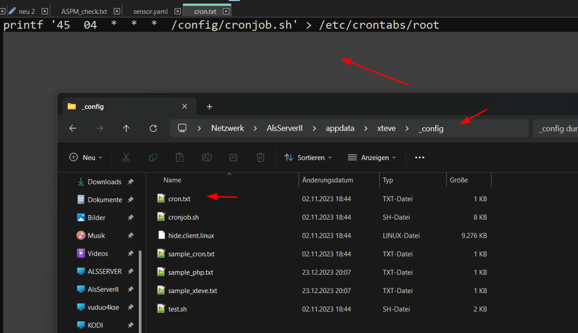Click the _config search field
578x333 pixels.
pos(555,128)
